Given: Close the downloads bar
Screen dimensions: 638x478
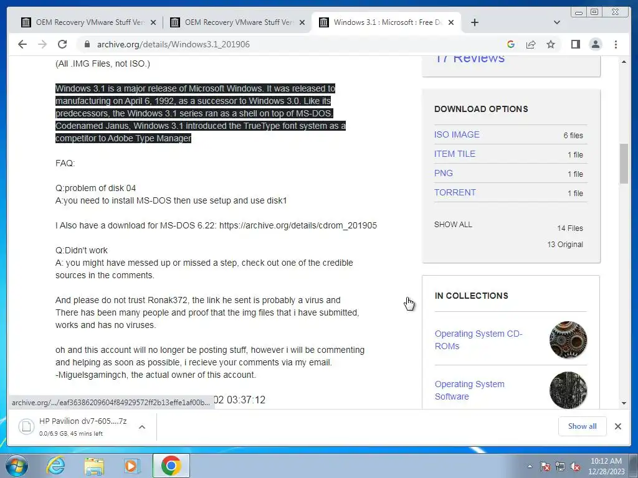Looking at the screenshot, I should coord(617,426).
